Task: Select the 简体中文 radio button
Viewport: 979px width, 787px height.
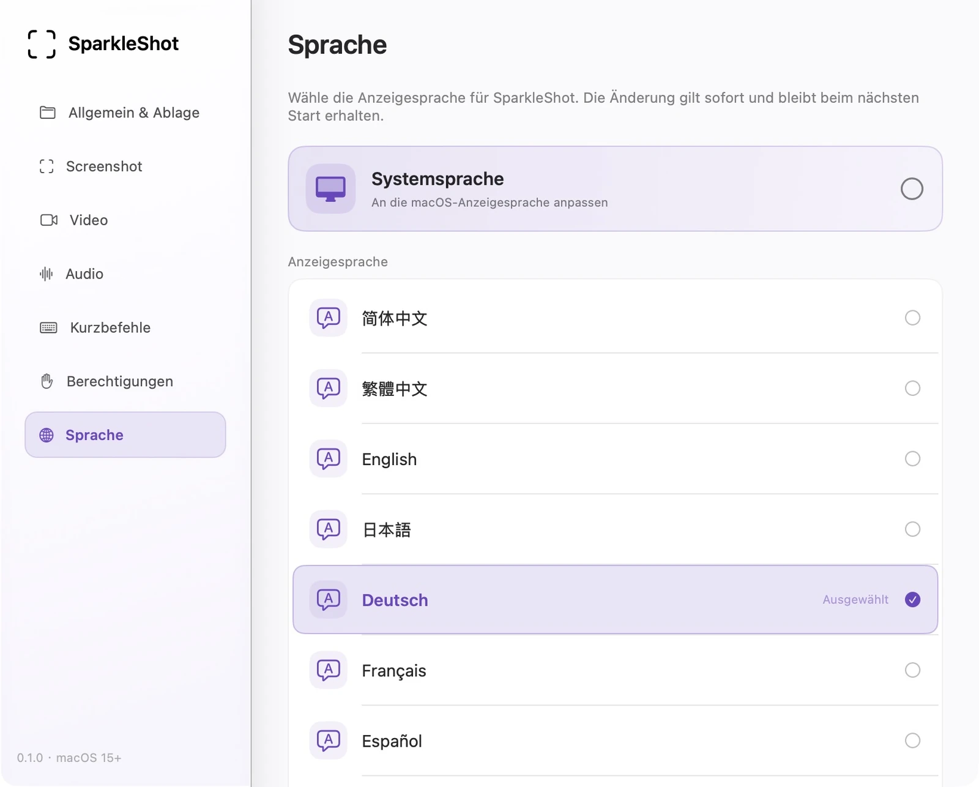Action: [x=912, y=318]
